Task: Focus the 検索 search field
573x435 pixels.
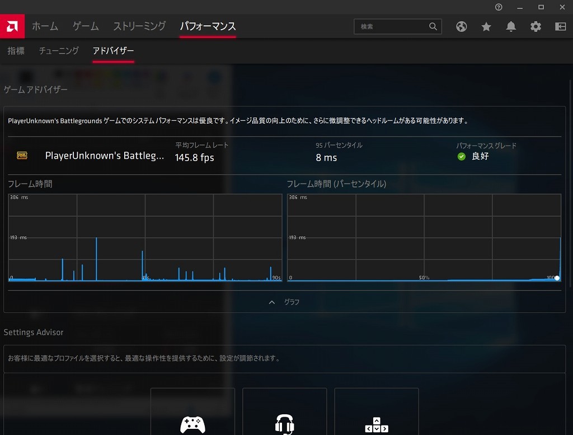Action: [398, 26]
